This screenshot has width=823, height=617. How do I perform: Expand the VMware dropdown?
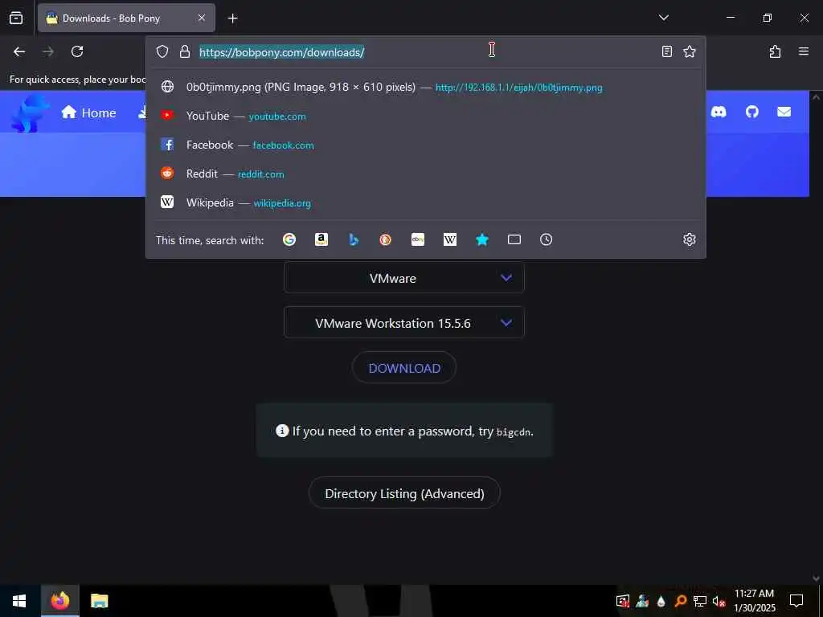(404, 277)
